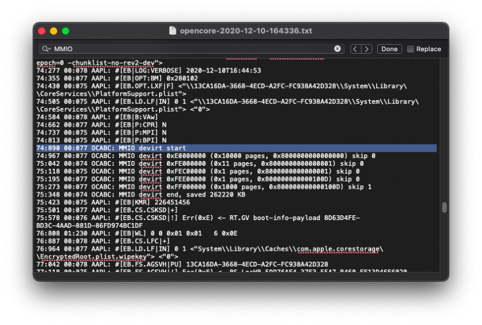The width and height of the screenshot is (482, 325).
Task: Click the document proxy icon in title bar
Action: [x=173, y=31]
